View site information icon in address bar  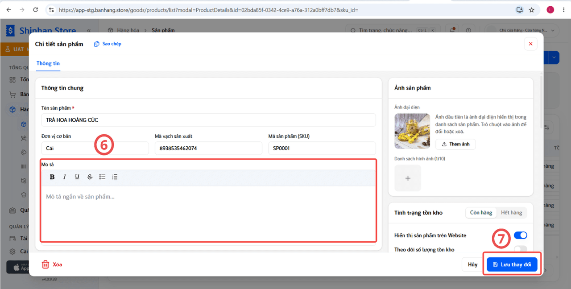click(x=51, y=10)
